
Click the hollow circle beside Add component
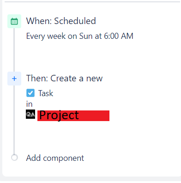coord(15,158)
